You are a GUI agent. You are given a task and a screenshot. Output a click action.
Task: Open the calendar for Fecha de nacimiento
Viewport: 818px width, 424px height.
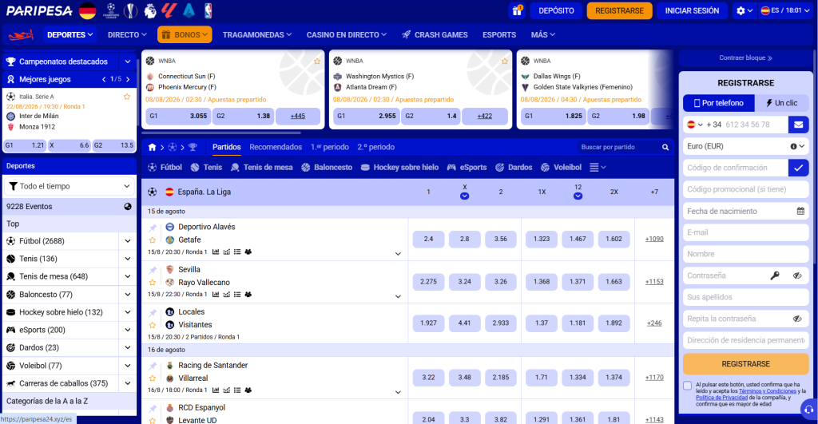tap(800, 212)
